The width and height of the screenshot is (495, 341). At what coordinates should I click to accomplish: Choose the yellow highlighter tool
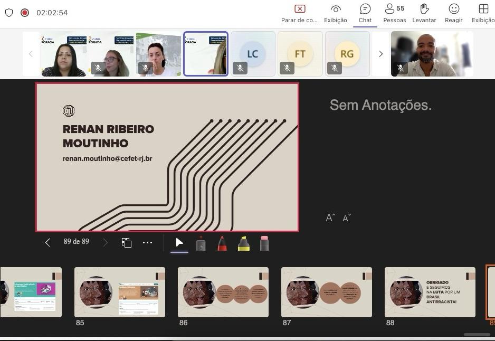tap(243, 244)
